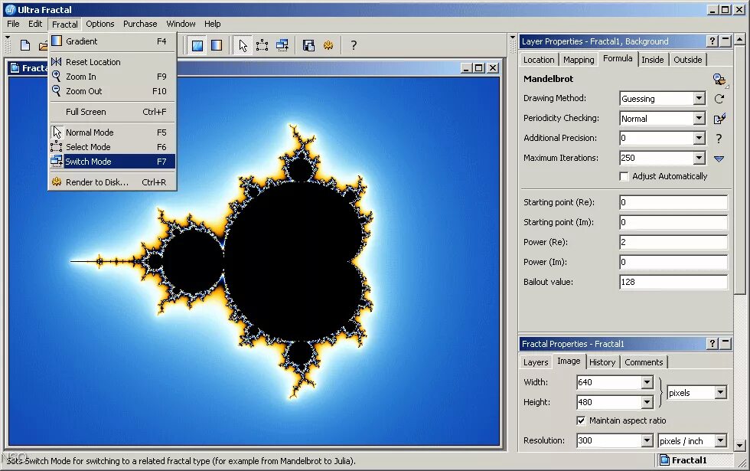Viewport: 750px width, 471px height.
Task: Open the File menu
Action: (x=13, y=24)
